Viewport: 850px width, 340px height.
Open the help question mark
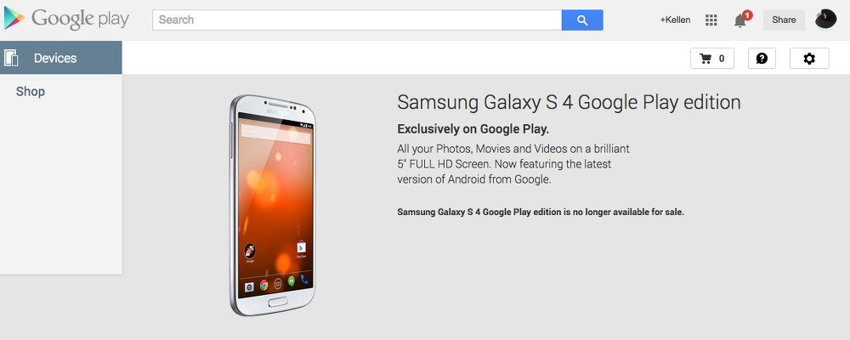762,59
